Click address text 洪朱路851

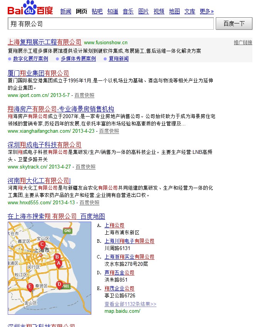coord(116,280)
